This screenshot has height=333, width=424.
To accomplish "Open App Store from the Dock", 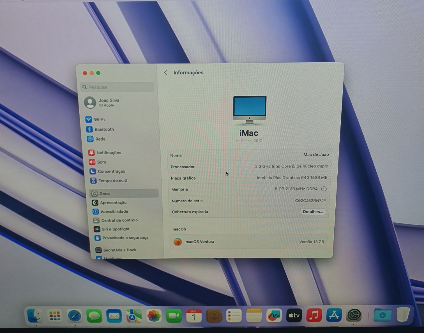I will pos(334,315).
